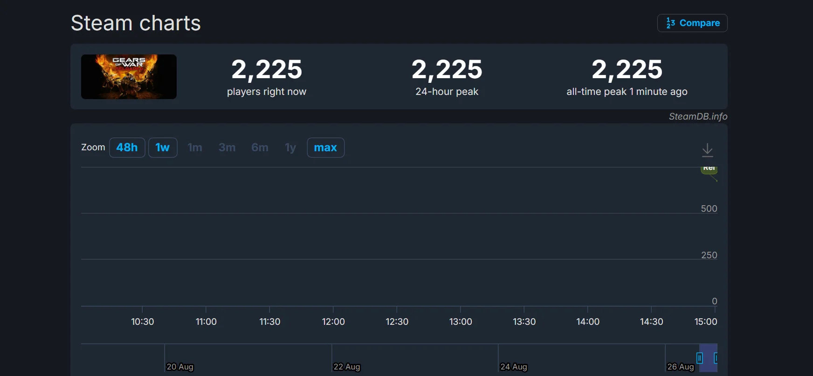Choose the 1m zoom option

pos(195,148)
